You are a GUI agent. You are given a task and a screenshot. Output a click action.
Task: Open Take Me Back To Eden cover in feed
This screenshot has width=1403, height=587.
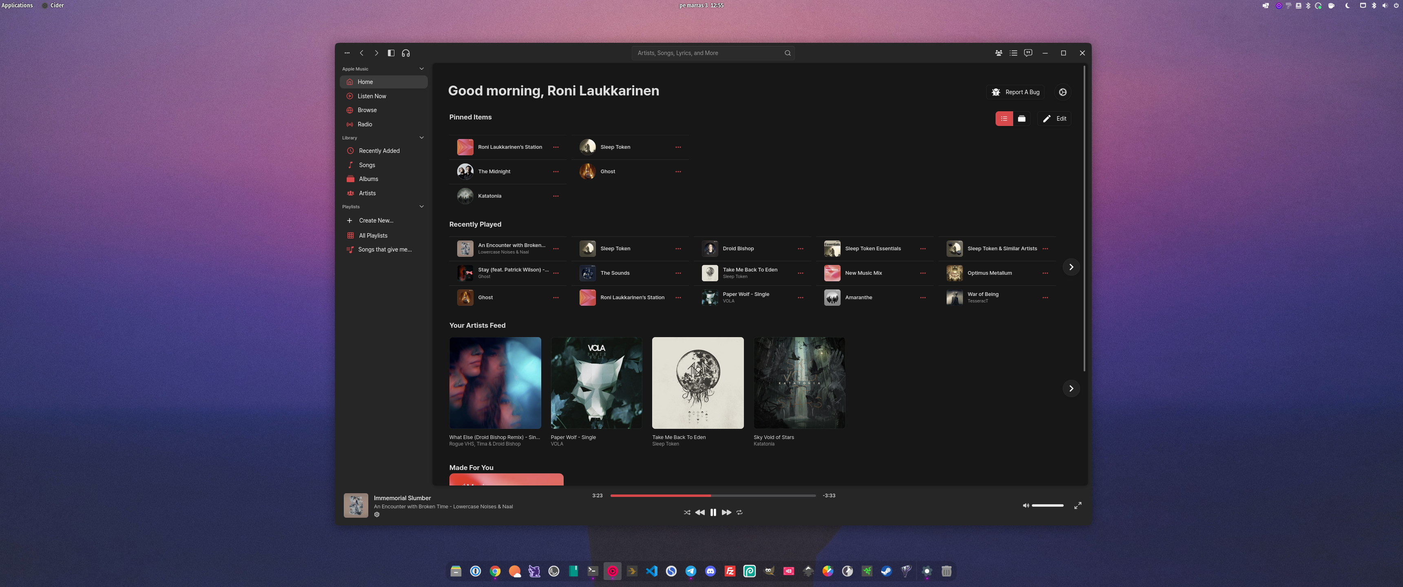point(698,383)
